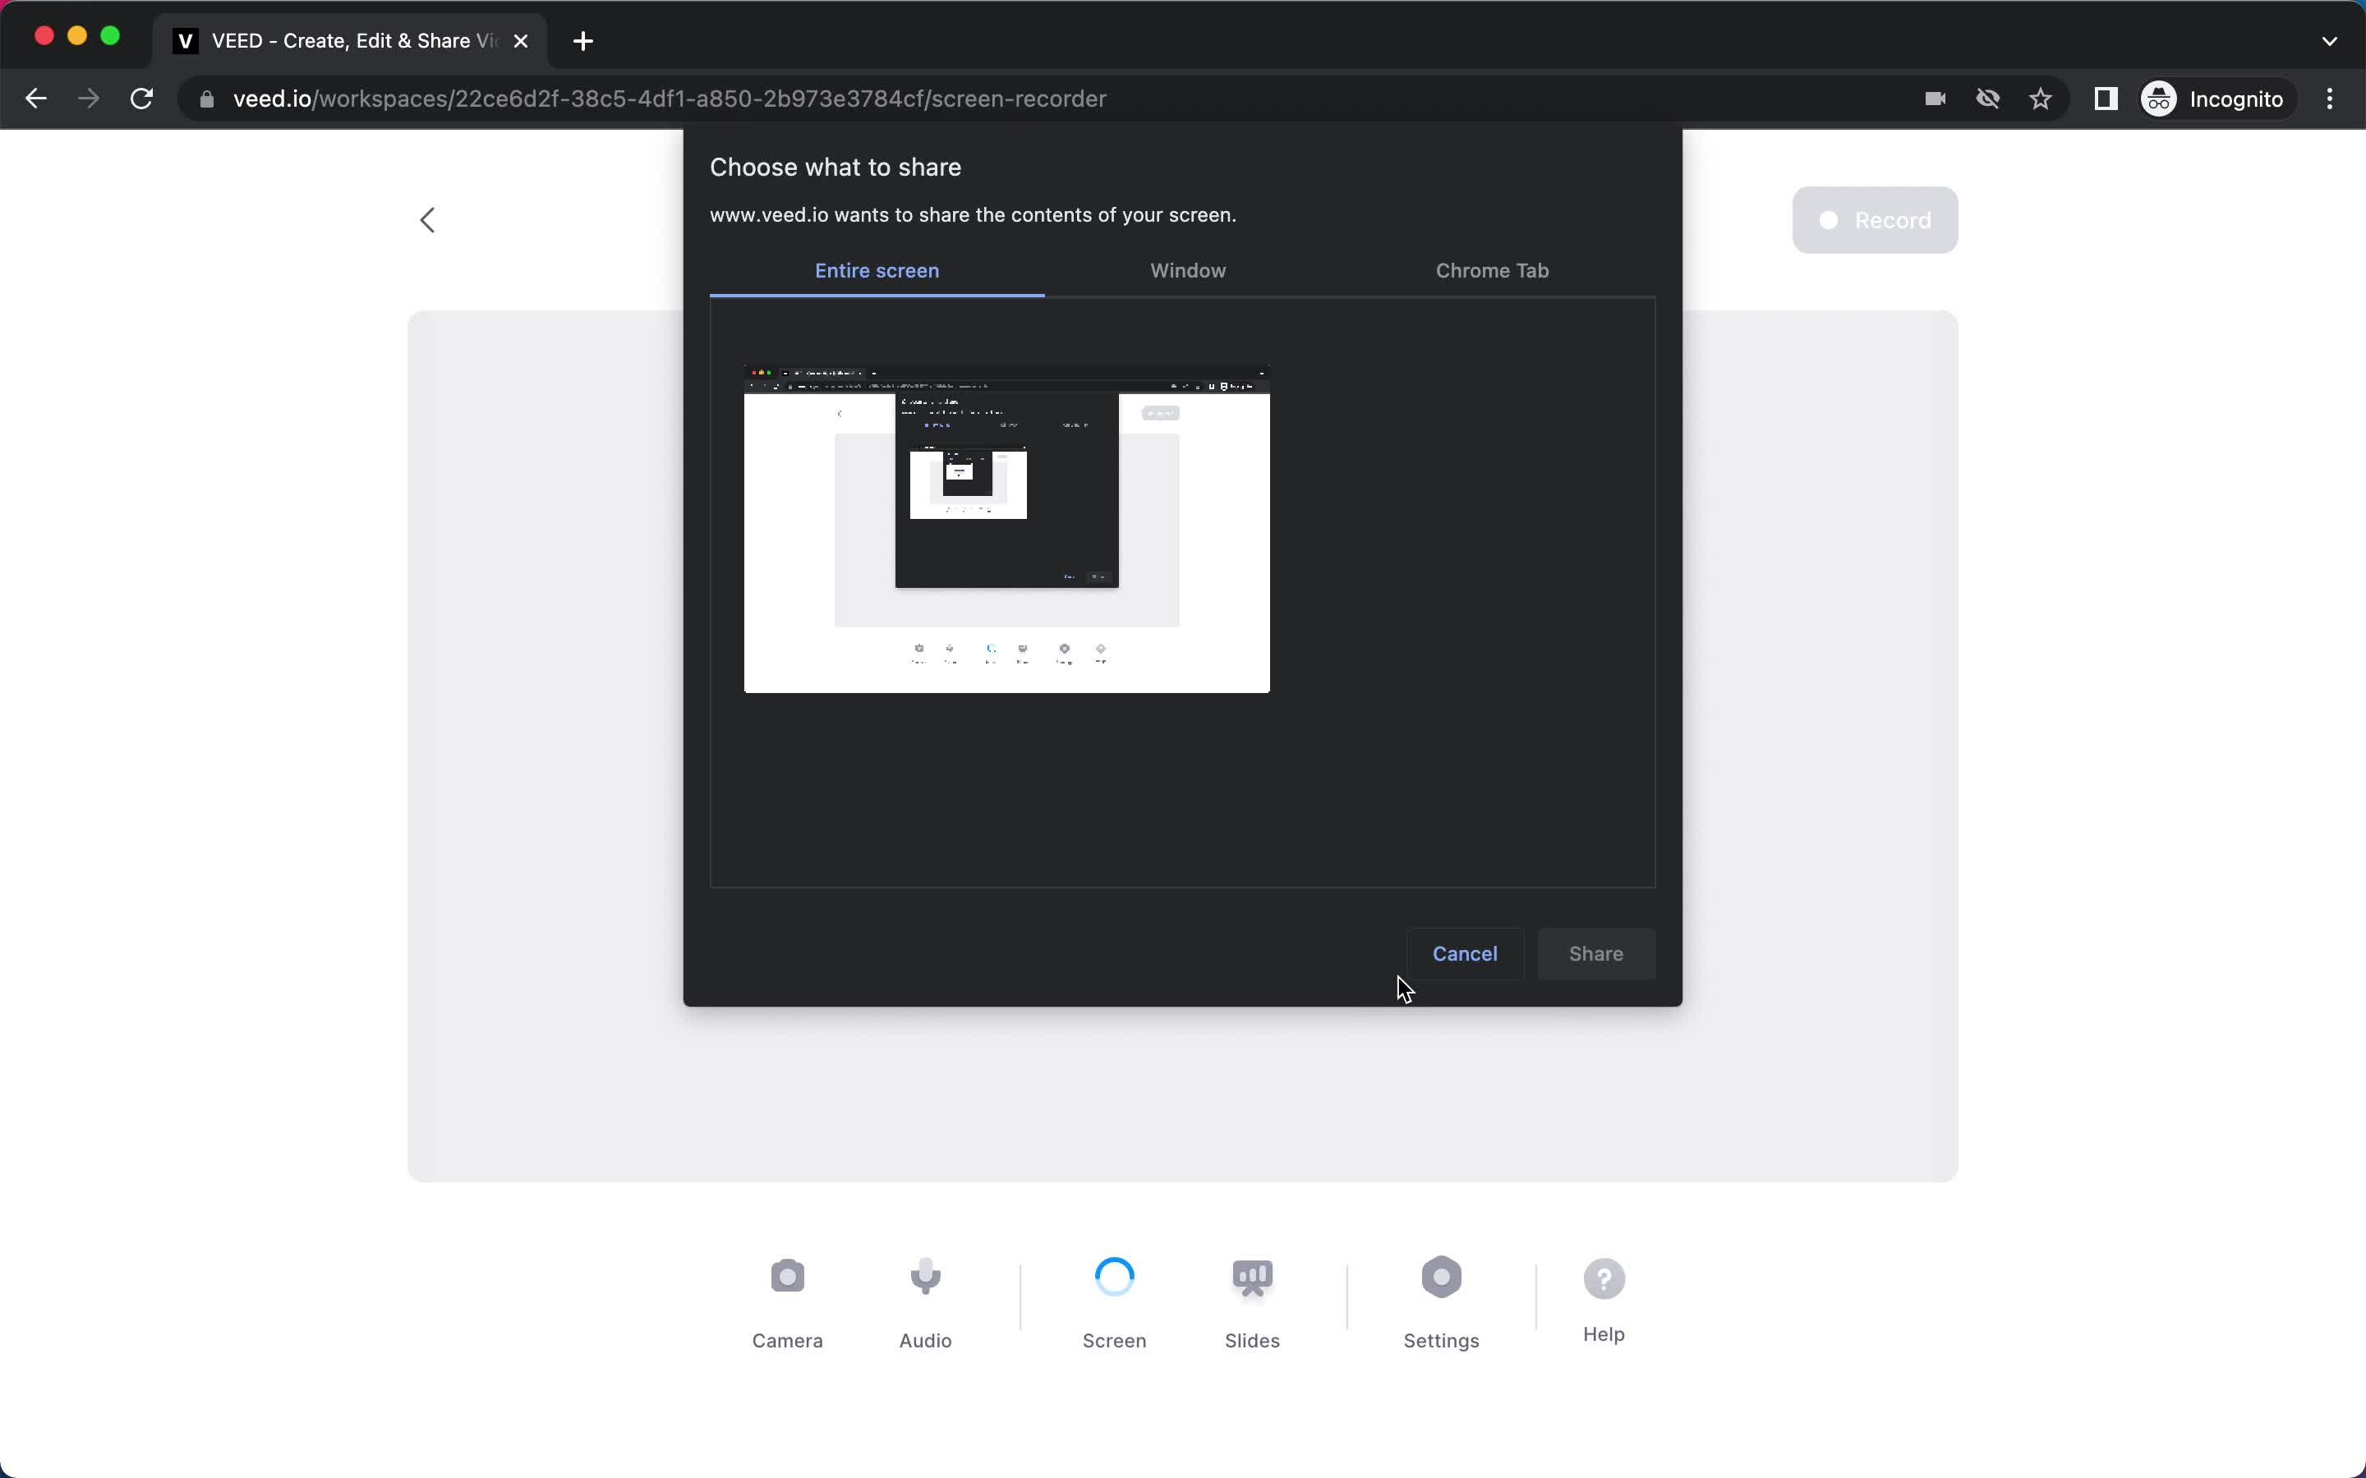
Task: Click the Share button
Action: [x=1595, y=954]
